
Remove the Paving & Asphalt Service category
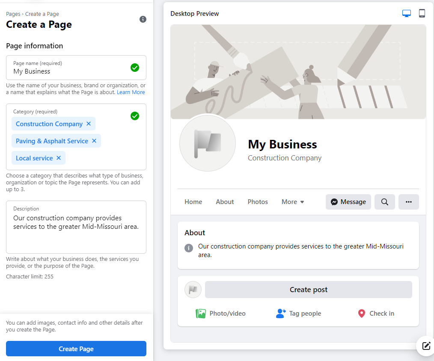click(94, 141)
